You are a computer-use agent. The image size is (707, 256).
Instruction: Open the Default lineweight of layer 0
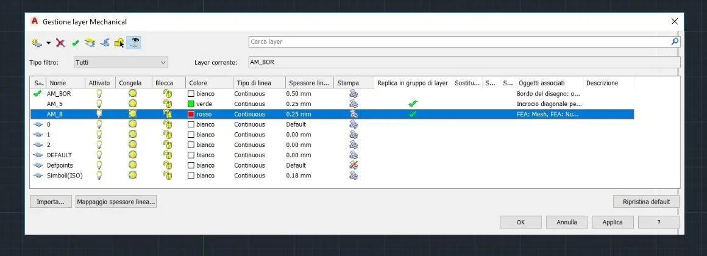click(x=296, y=124)
